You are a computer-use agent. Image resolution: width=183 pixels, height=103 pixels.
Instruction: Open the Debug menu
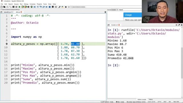point(26,4)
